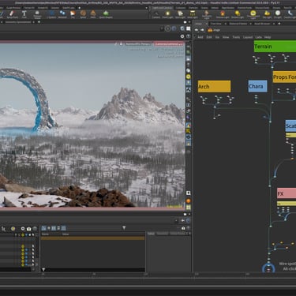Add a Sky Light from shelf
This screenshot has width=296, height=296.
pos(267,14)
